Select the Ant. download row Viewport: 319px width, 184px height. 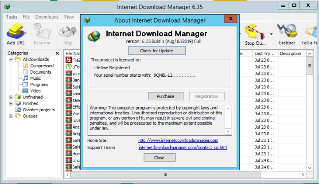pos(73,127)
